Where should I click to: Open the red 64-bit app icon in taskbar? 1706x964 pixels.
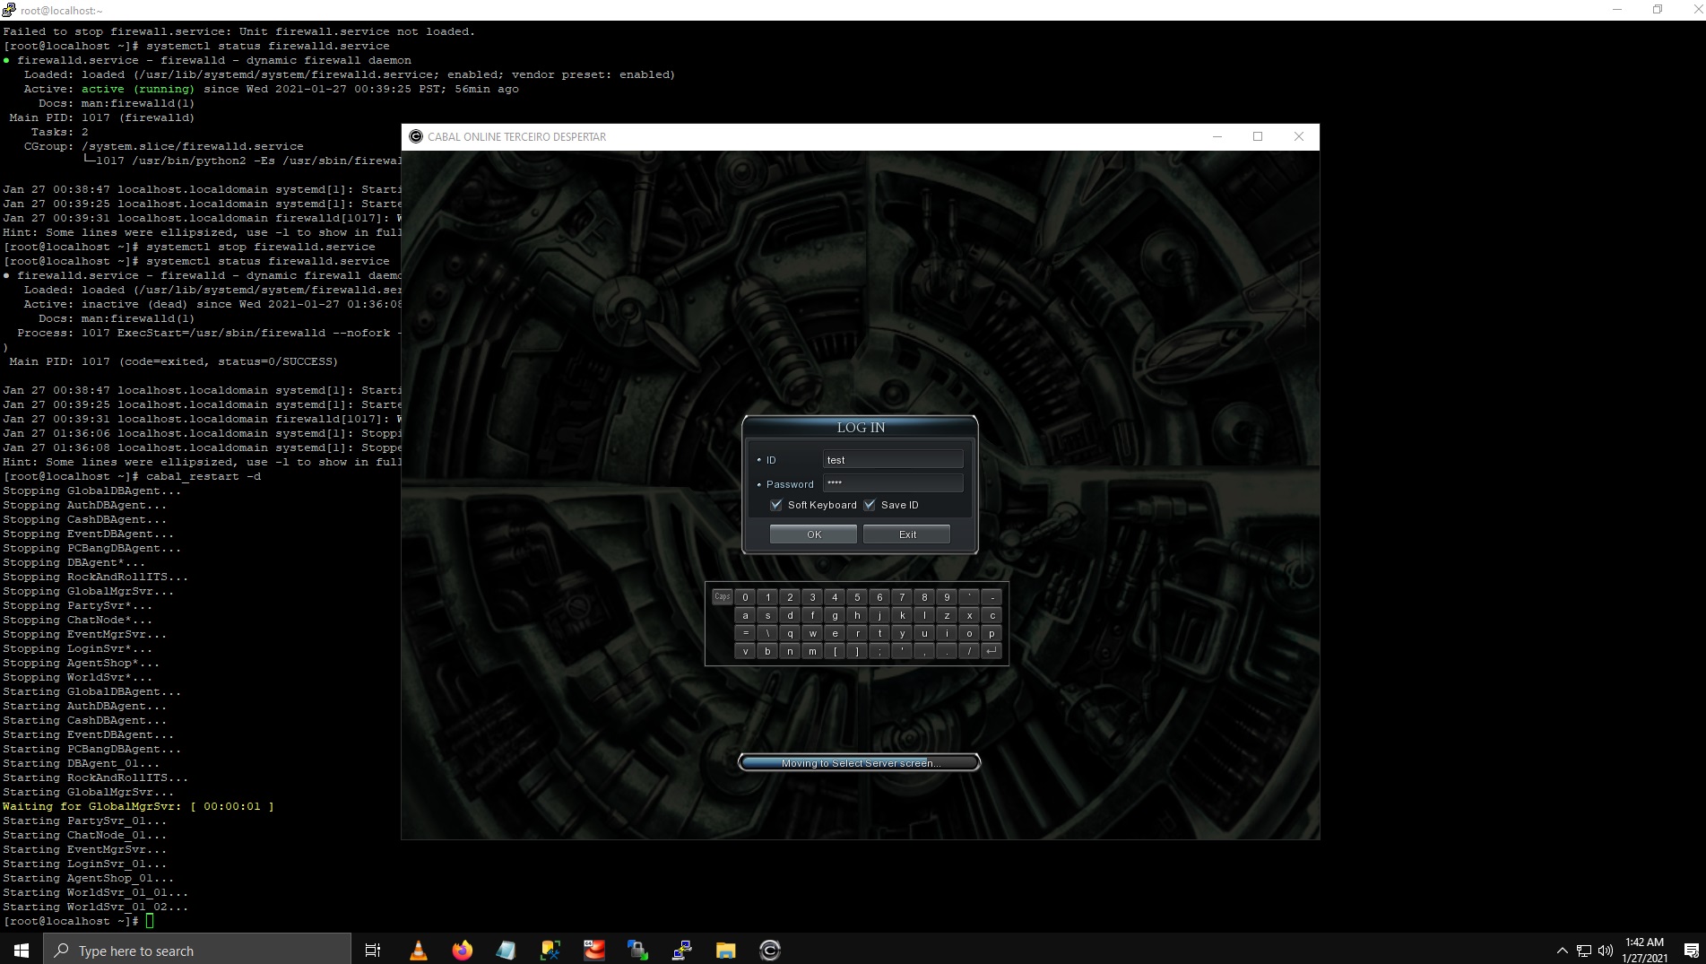[593, 951]
